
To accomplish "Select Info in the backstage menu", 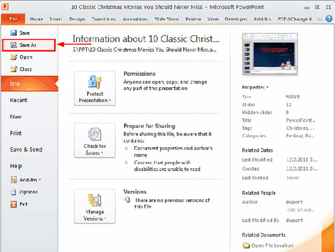I will coord(29,83).
